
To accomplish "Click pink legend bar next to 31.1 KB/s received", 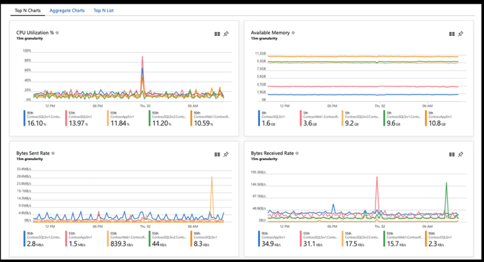I will tap(300, 239).
